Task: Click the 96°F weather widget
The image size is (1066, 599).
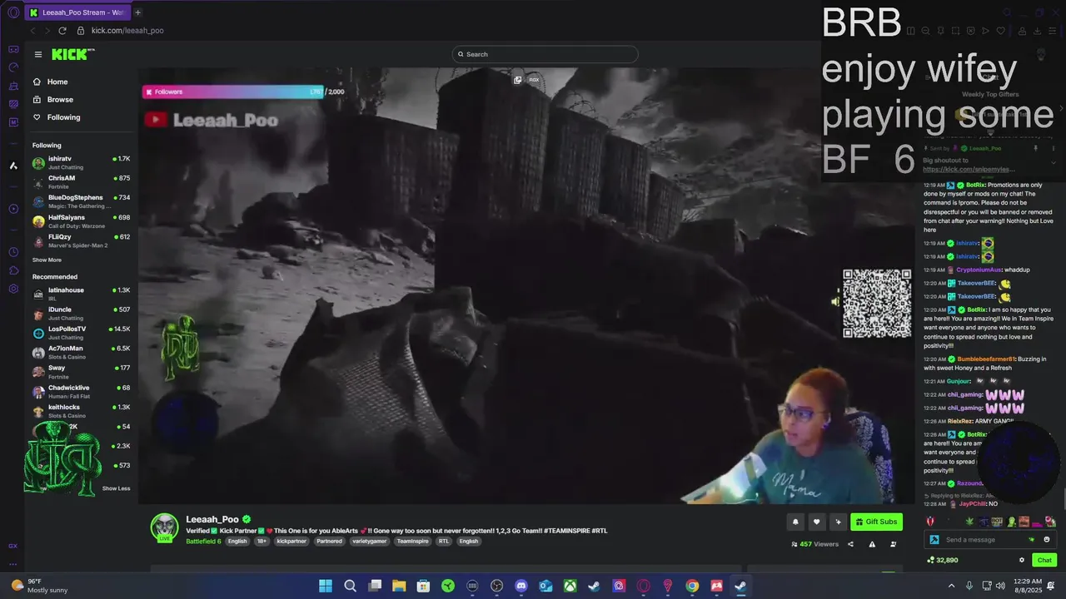Action: point(42,586)
